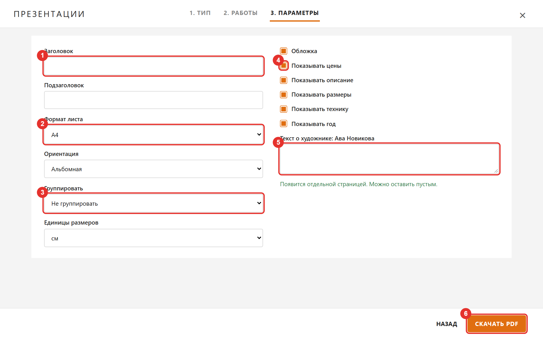Screen dimensions: 543x339
Task: Focus the Заголовок input field
Action: [x=154, y=66]
